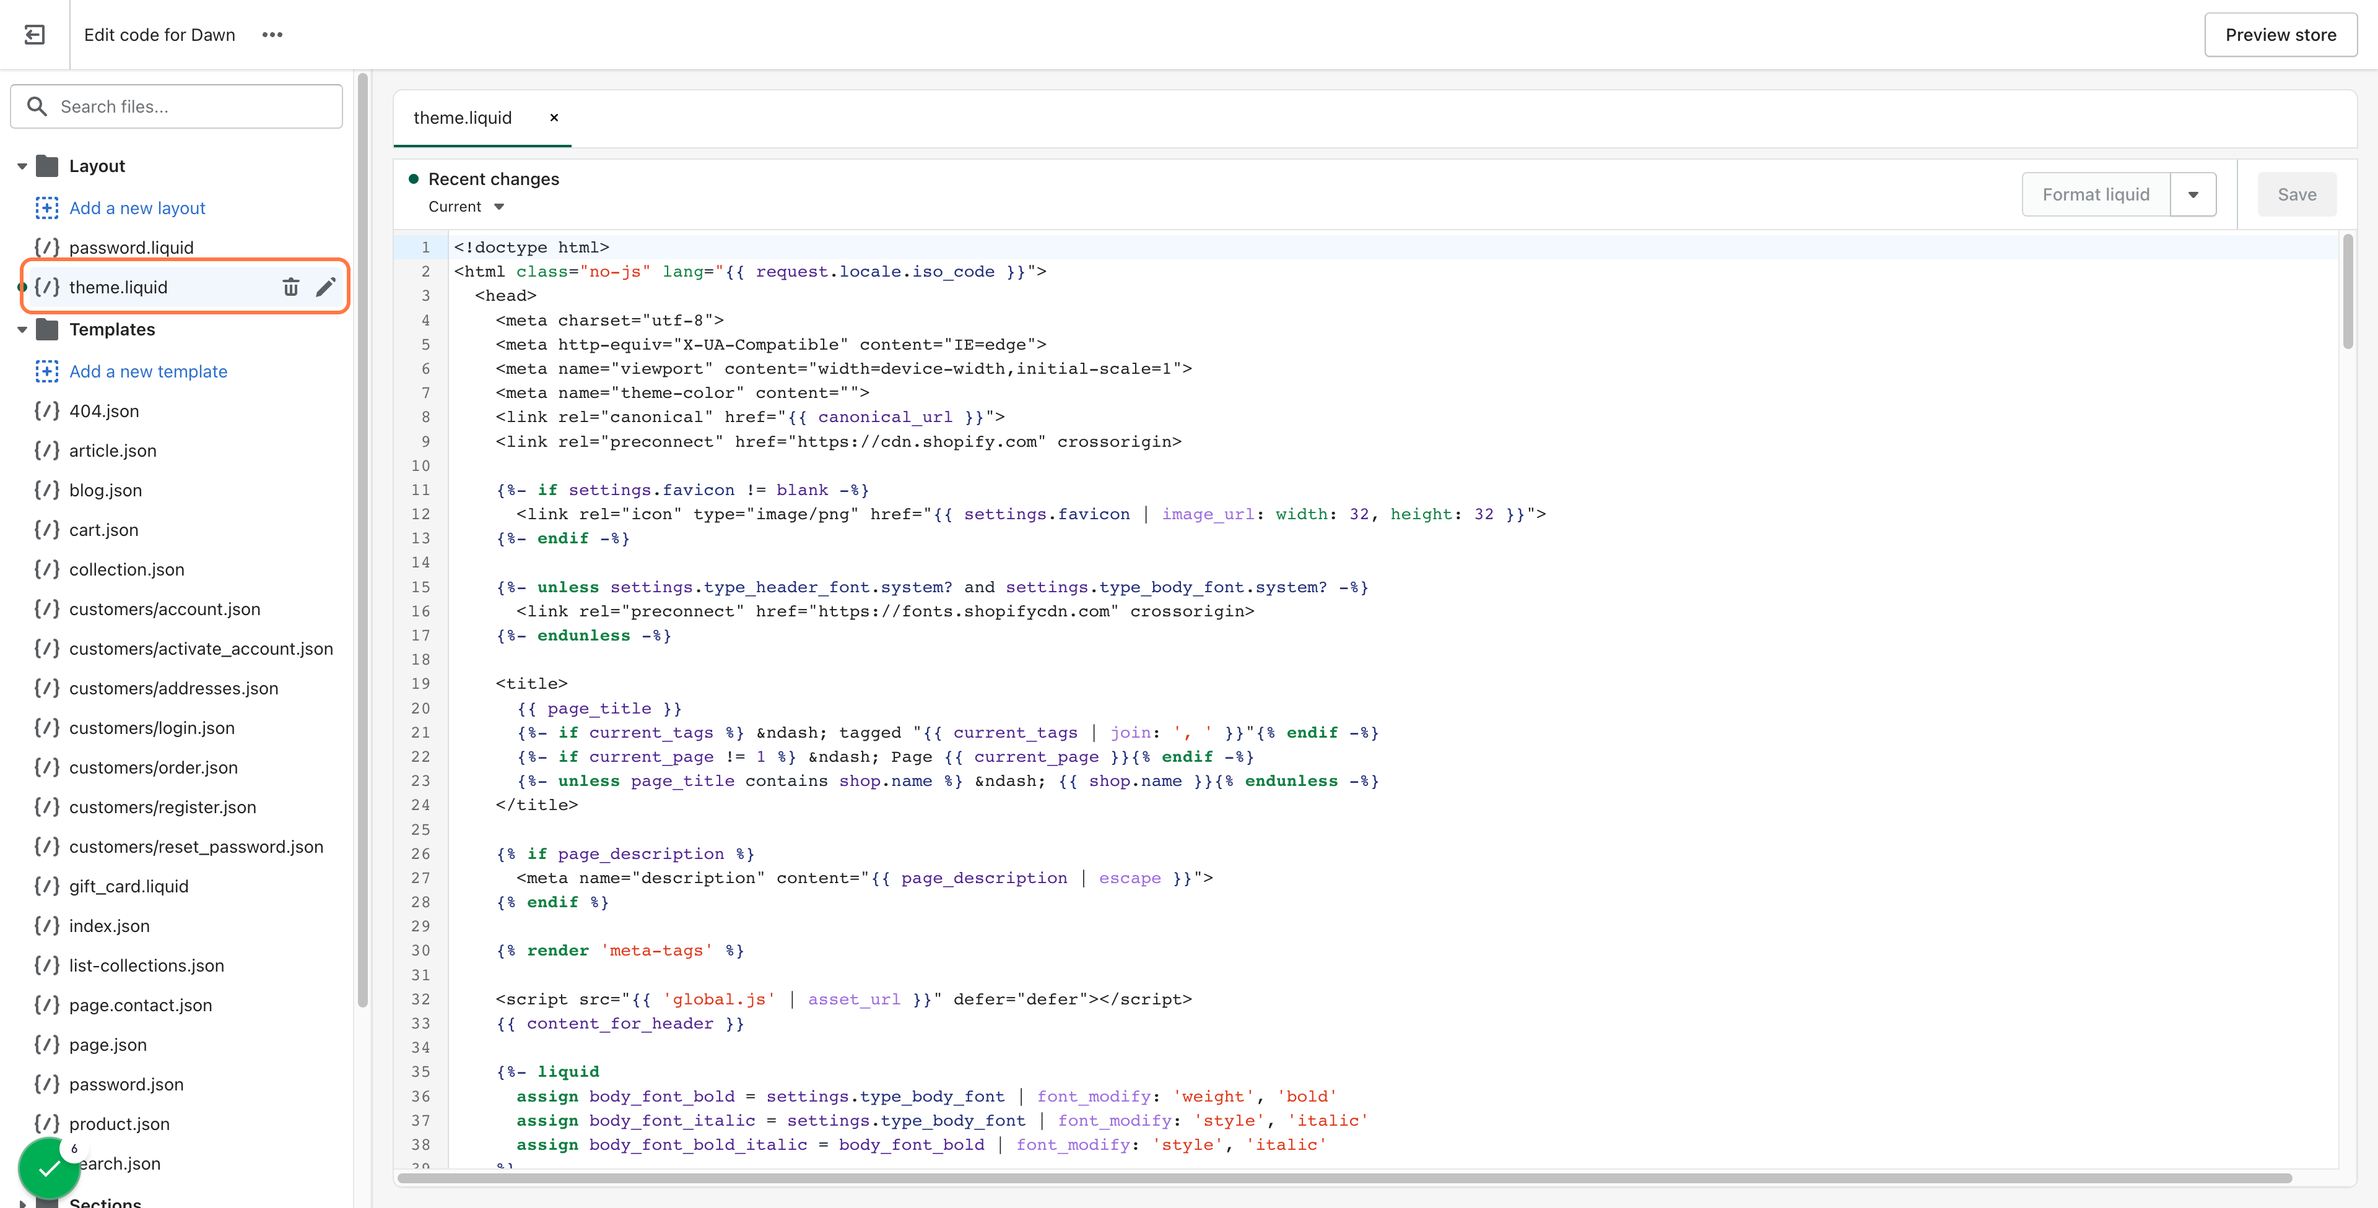The image size is (2378, 1208).
Task: Collapse the Layout folder arrow
Action: click(22, 167)
